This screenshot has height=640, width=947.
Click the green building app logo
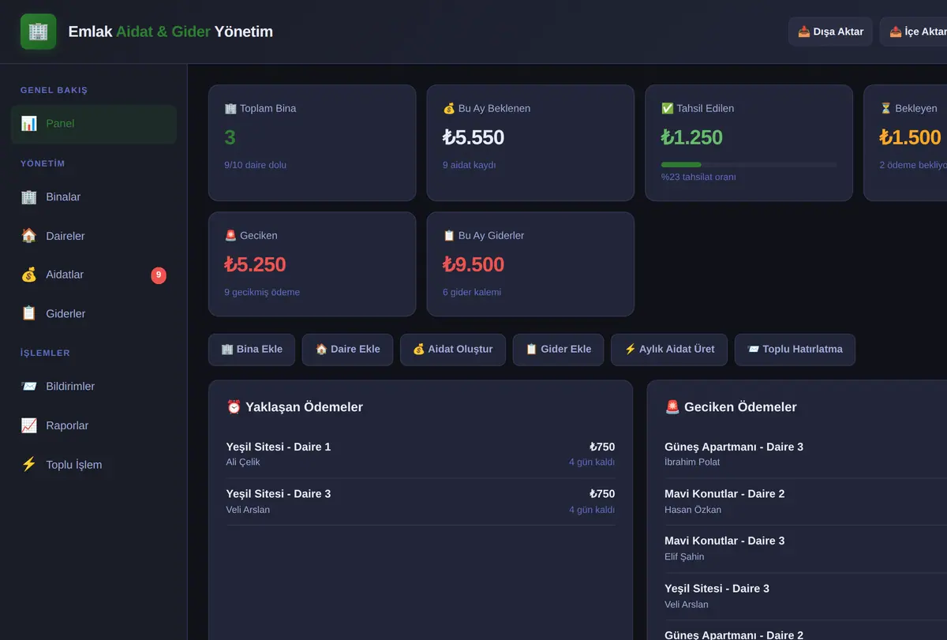38,32
